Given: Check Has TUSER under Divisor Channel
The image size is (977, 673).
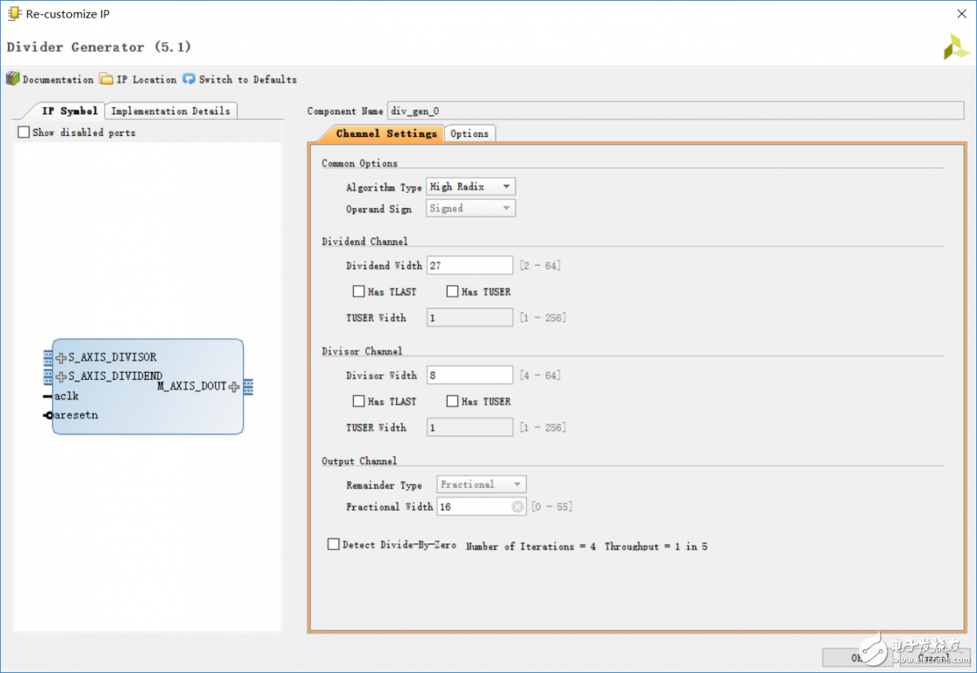Looking at the screenshot, I should pos(452,401).
